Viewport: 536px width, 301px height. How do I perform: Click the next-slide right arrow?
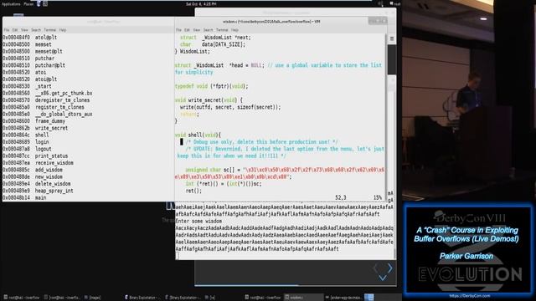point(390,268)
